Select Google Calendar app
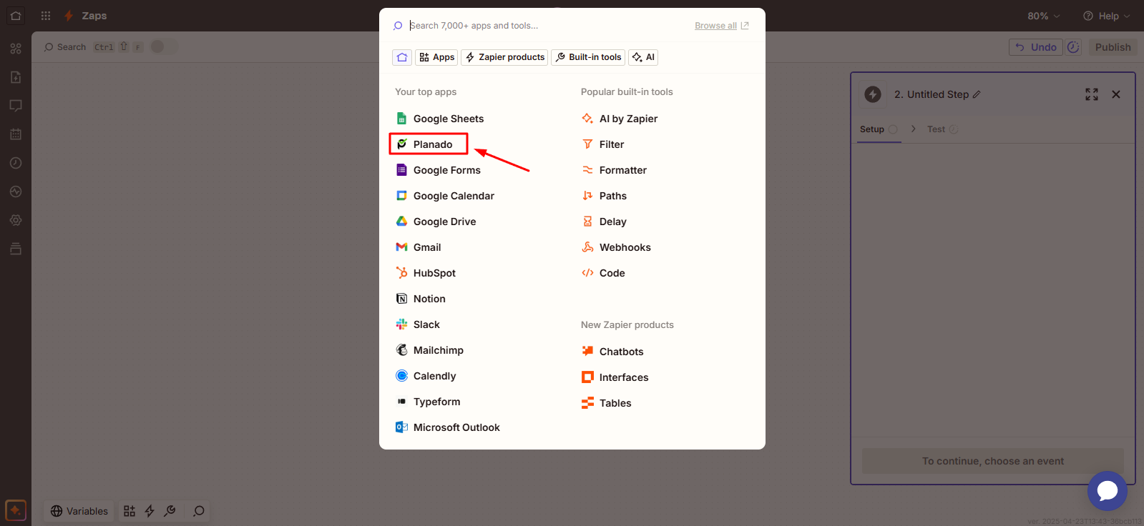The height and width of the screenshot is (526, 1144). tap(445, 196)
